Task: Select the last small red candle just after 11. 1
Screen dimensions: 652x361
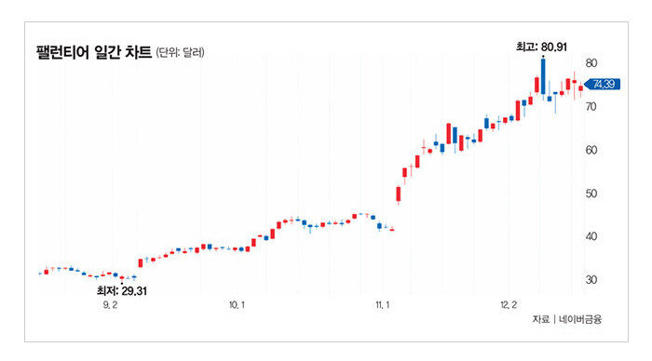Action: coord(392,229)
